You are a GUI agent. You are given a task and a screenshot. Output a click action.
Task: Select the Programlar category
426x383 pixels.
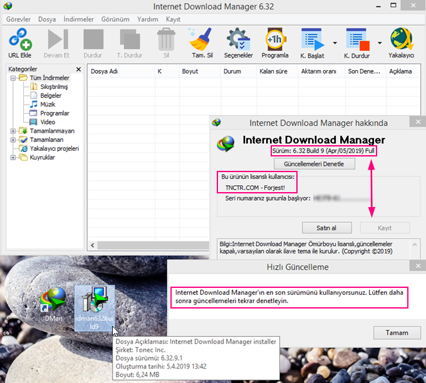point(55,113)
